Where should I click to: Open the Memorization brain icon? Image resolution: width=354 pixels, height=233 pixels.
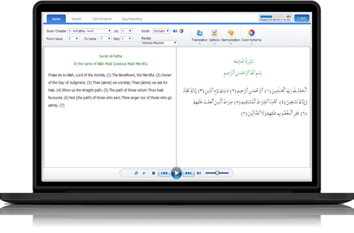pos(231,33)
